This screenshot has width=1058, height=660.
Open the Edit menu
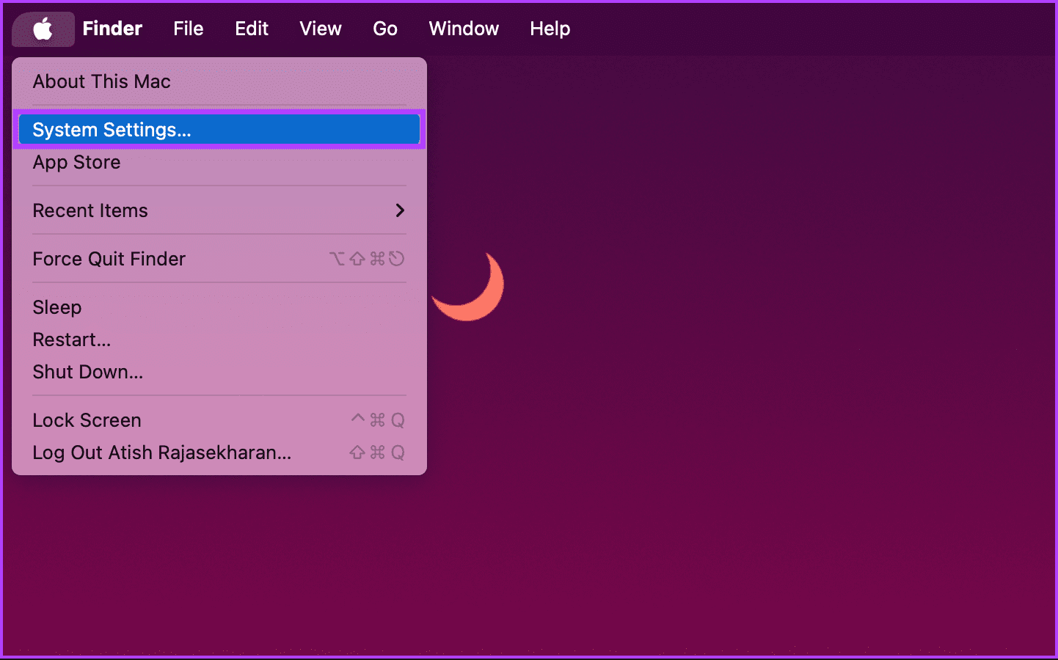[251, 29]
